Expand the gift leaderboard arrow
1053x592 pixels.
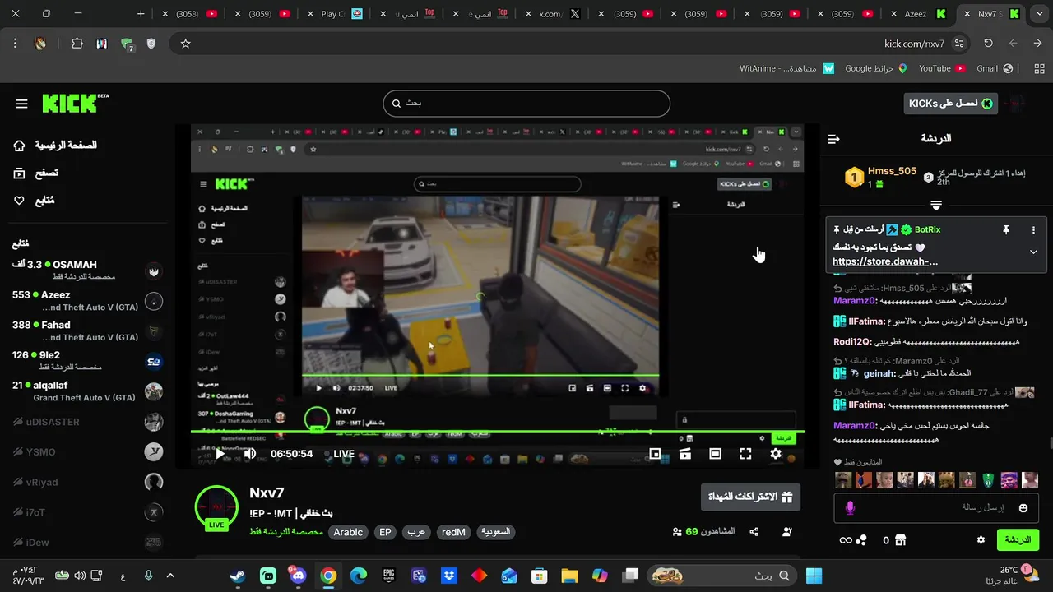point(936,205)
